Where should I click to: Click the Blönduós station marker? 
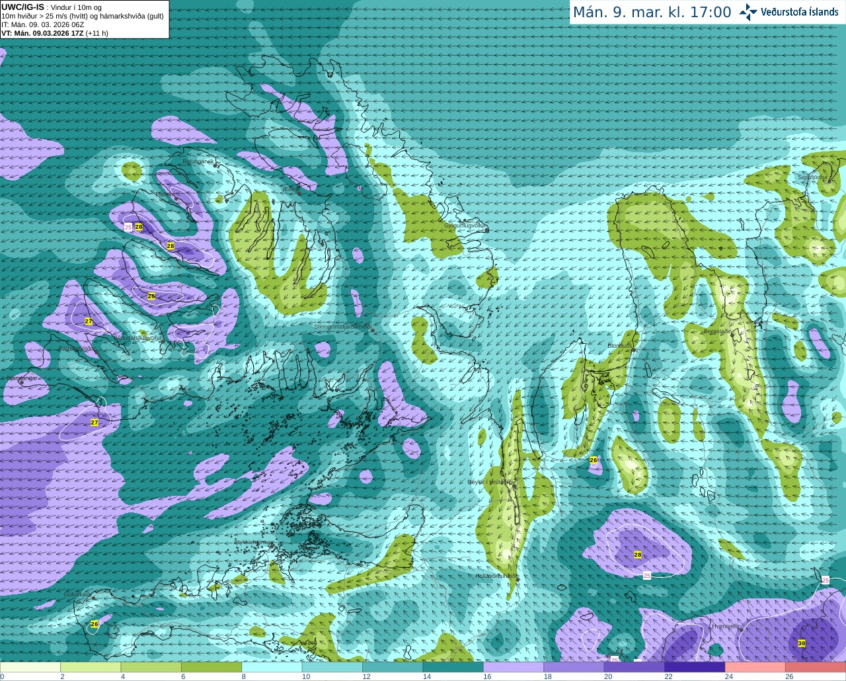(633, 351)
